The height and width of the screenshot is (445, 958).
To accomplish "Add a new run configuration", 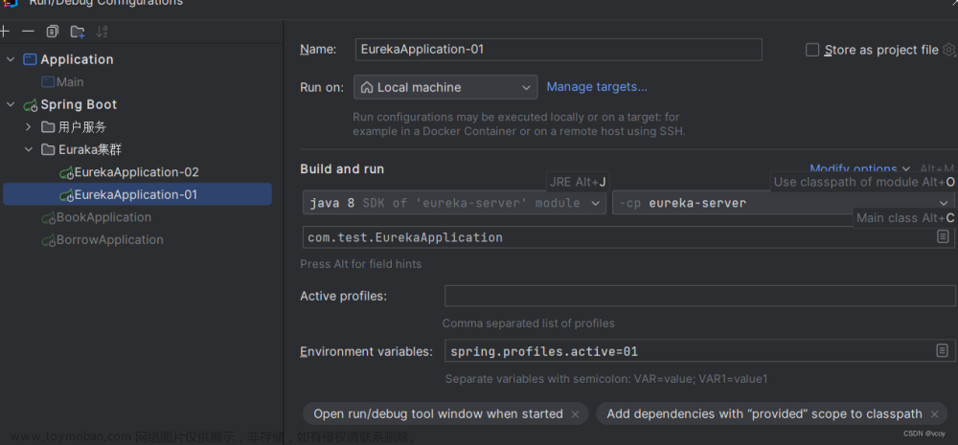I will click(x=4, y=32).
